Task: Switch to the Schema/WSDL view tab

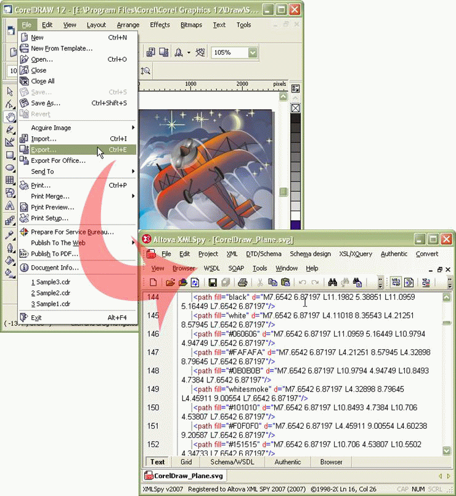Action: 232,462
